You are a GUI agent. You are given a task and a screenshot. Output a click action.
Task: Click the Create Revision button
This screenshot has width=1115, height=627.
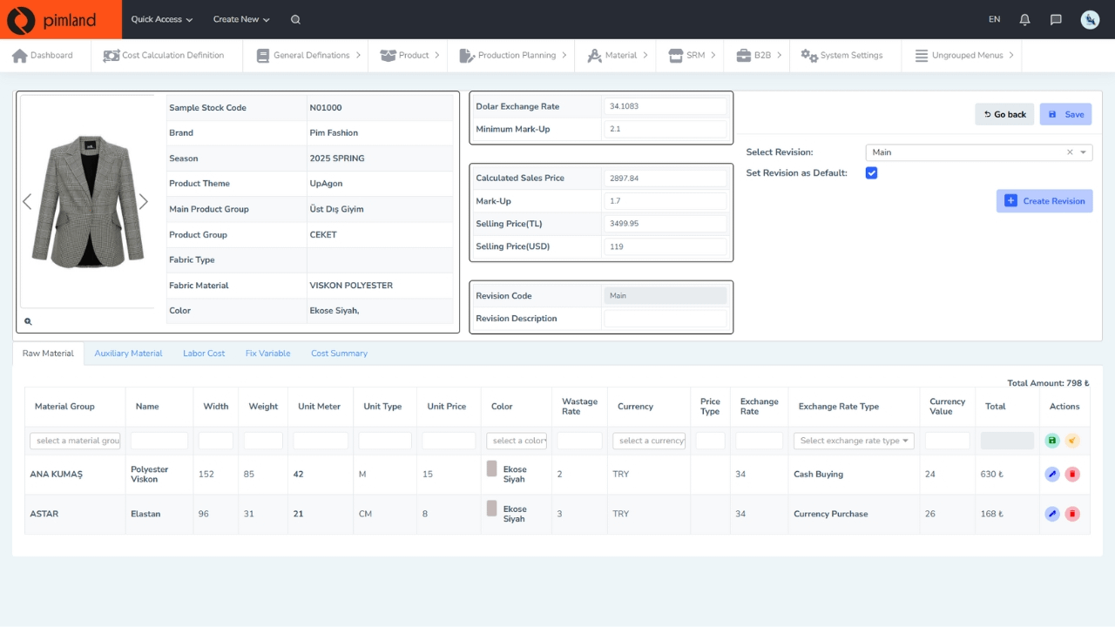pos(1044,201)
